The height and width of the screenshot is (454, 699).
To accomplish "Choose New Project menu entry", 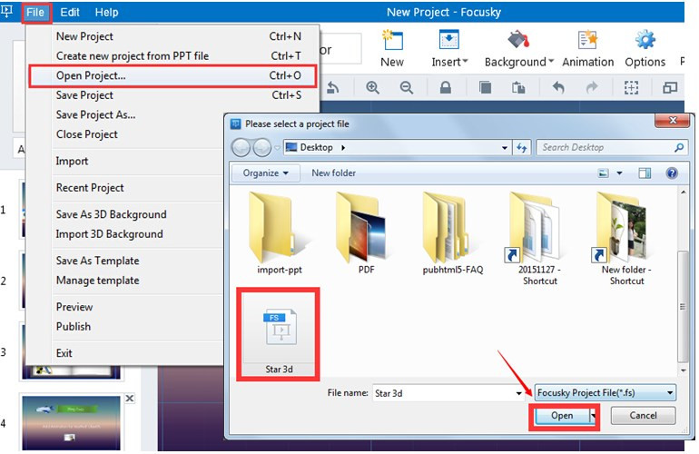I will pyautogui.click(x=172, y=36).
